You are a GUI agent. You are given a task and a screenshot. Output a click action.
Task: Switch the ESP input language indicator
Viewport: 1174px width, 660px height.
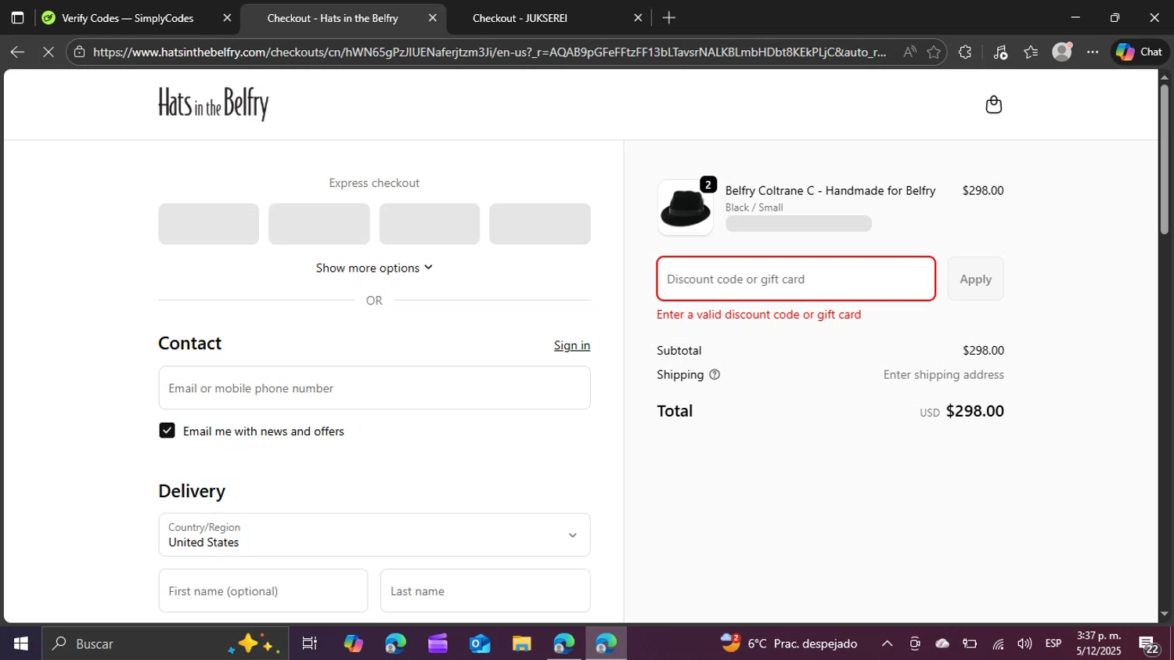(x=1053, y=644)
